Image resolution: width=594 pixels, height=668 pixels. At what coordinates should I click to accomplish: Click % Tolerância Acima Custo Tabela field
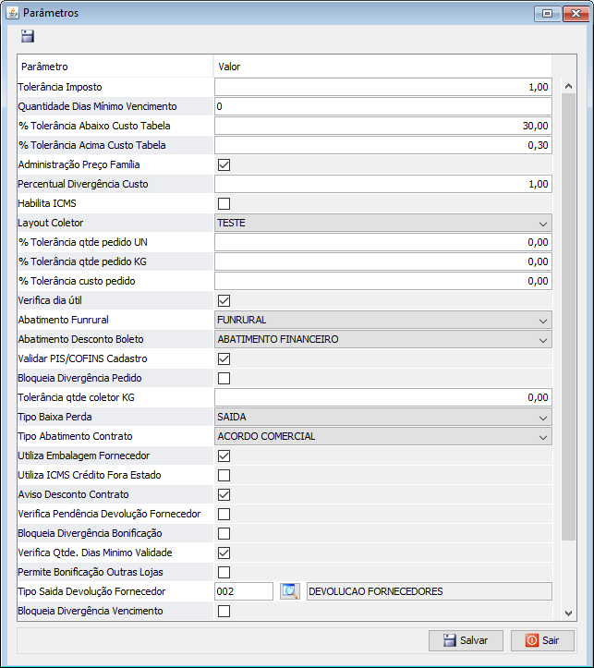point(383,145)
